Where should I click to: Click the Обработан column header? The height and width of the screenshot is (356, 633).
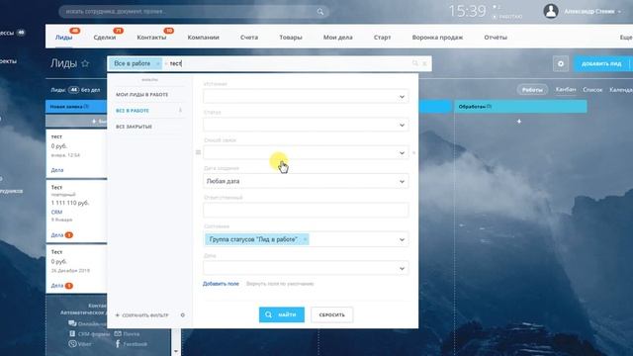tap(521, 107)
